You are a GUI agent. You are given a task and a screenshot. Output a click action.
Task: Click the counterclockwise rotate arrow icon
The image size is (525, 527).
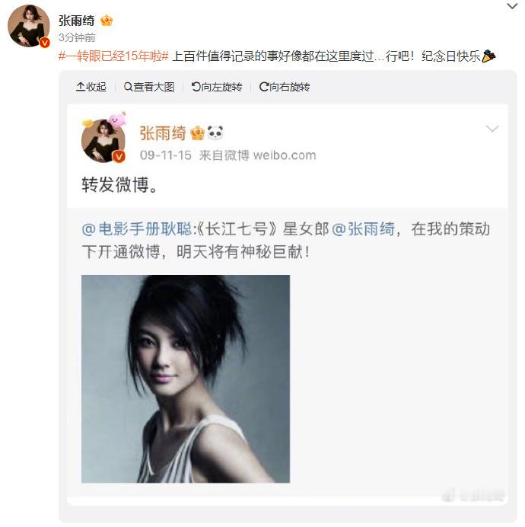pyautogui.click(x=196, y=87)
